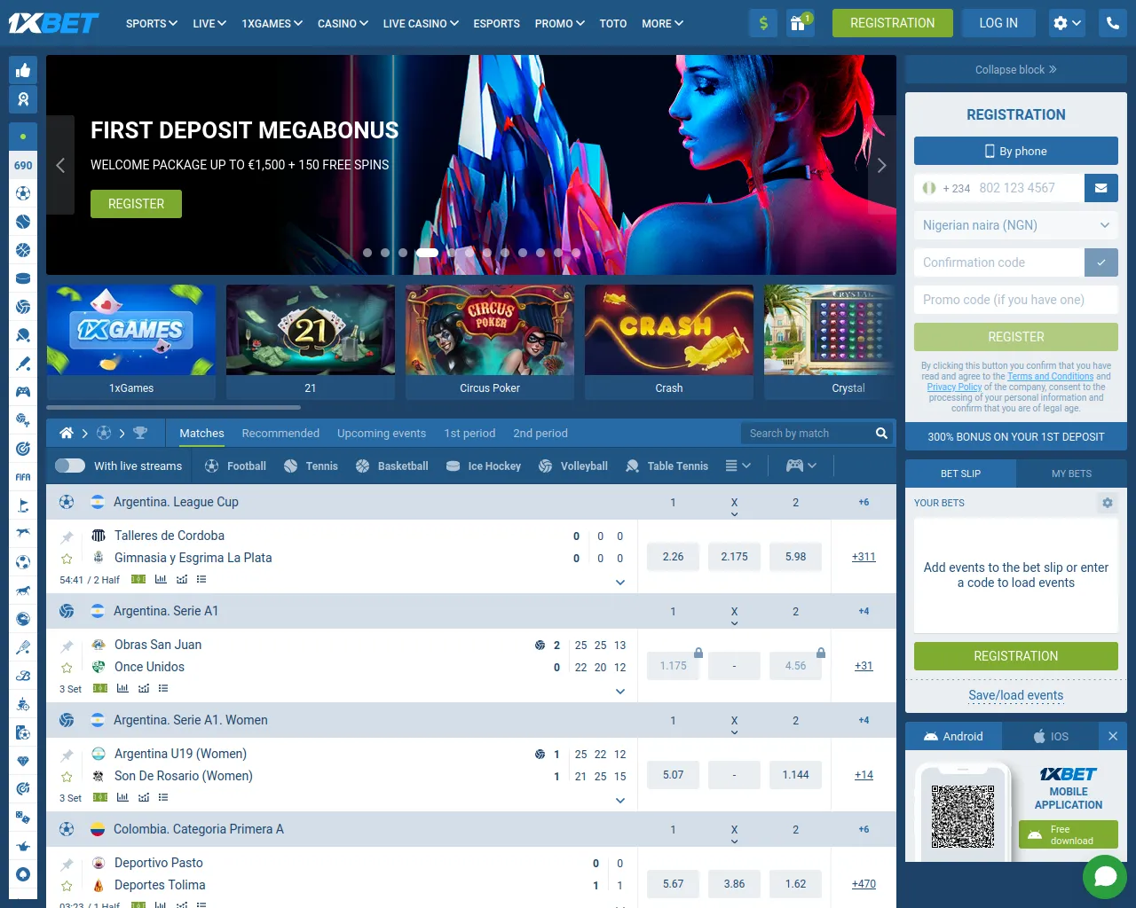Viewport: 1136px width, 908px height.
Task: Open the settings gear dropdown in header
Action: click(1067, 23)
